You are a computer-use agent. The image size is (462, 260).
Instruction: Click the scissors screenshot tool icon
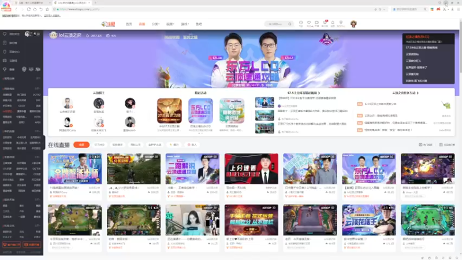(445, 9)
